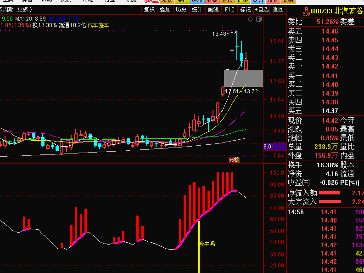Click the 返回 back button
This screenshot has height=273, width=364.
point(278,10)
